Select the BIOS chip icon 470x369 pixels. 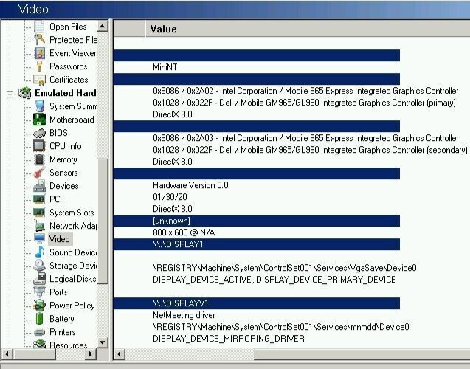click(x=39, y=133)
